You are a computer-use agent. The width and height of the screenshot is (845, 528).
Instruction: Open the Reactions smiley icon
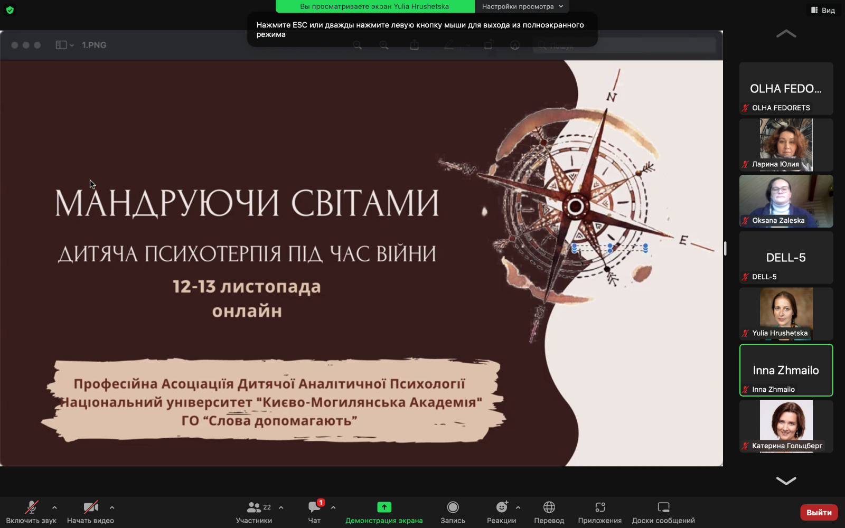[501, 507]
